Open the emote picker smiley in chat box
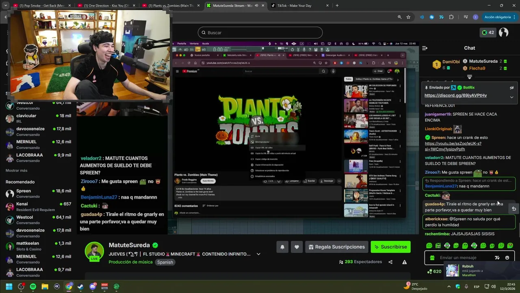The height and width of the screenshot is (293, 520). (507, 258)
